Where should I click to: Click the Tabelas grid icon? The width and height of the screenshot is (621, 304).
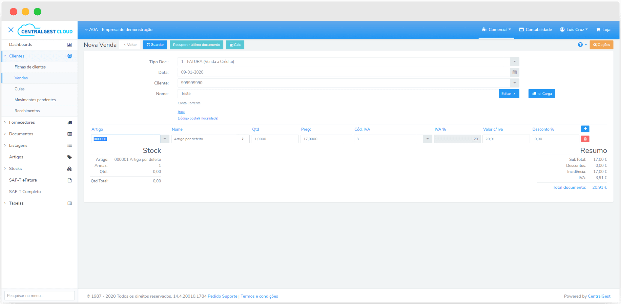70,203
